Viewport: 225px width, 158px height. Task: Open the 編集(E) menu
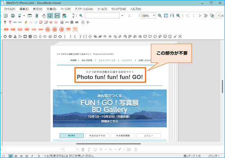point(24,9)
